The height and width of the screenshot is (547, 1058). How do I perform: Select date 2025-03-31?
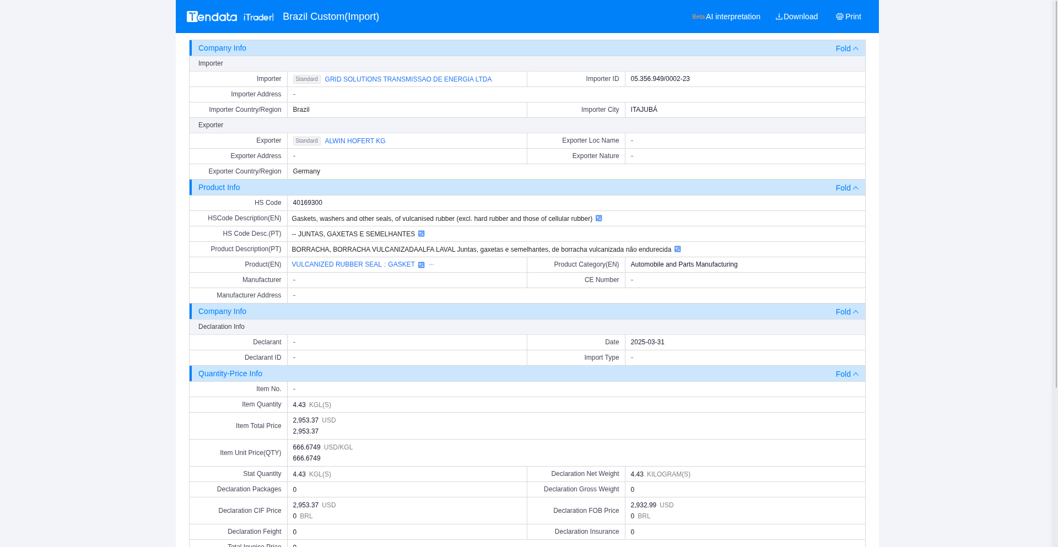(x=647, y=342)
